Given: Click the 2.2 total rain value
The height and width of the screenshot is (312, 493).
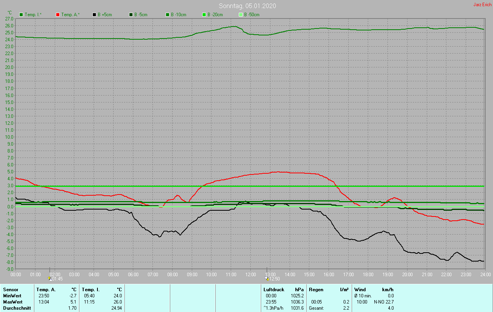Looking at the screenshot, I should click(346, 308).
